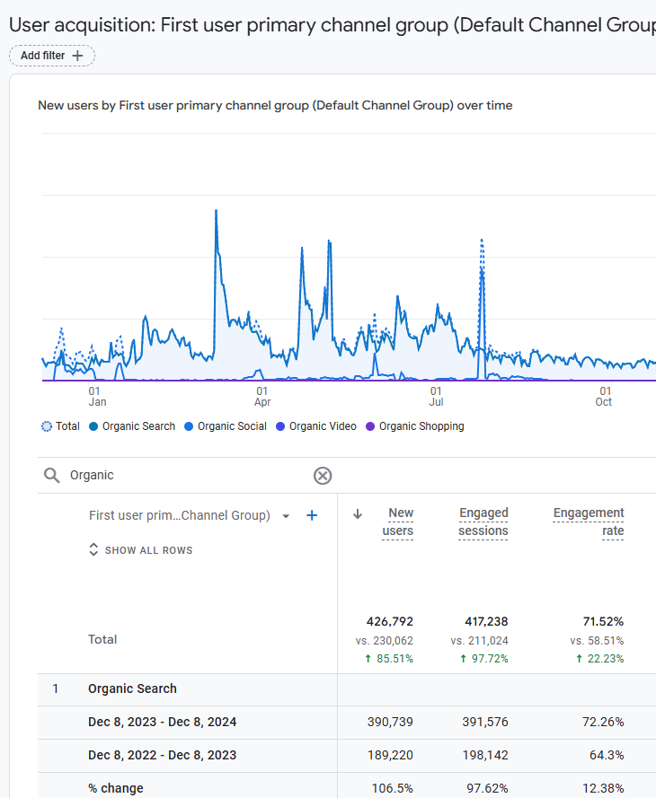Expand all rows with SHOW ALL ROWS
The width and height of the screenshot is (656, 798).
148,550
